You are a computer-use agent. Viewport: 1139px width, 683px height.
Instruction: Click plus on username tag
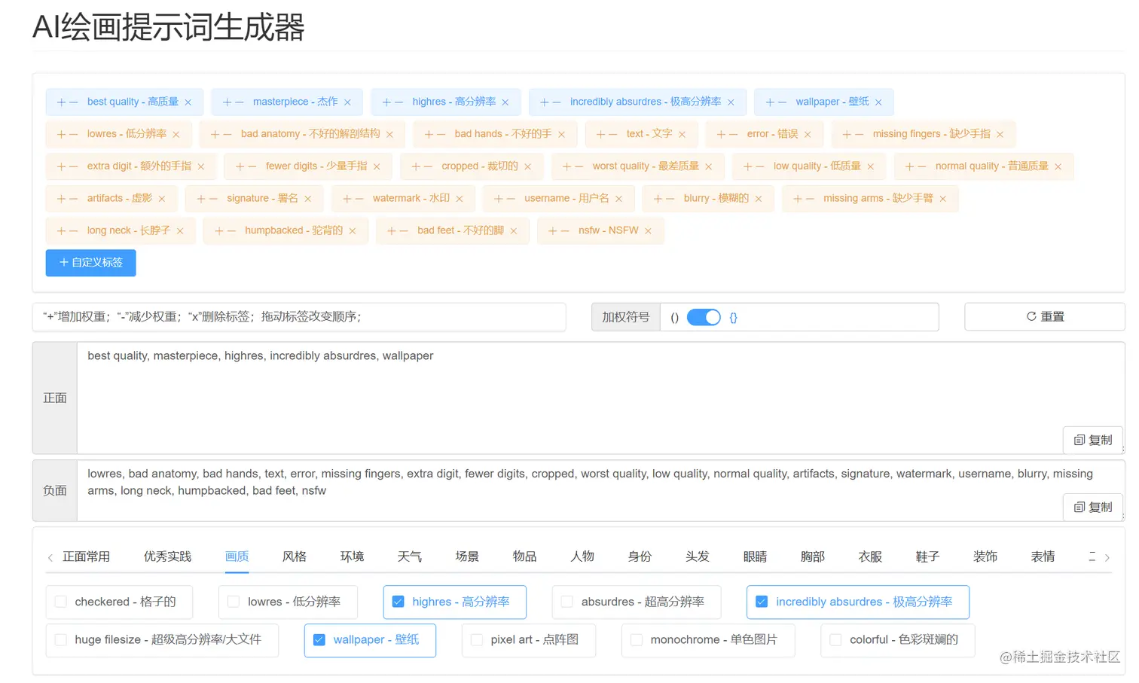pyautogui.click(x=498, y=200)
